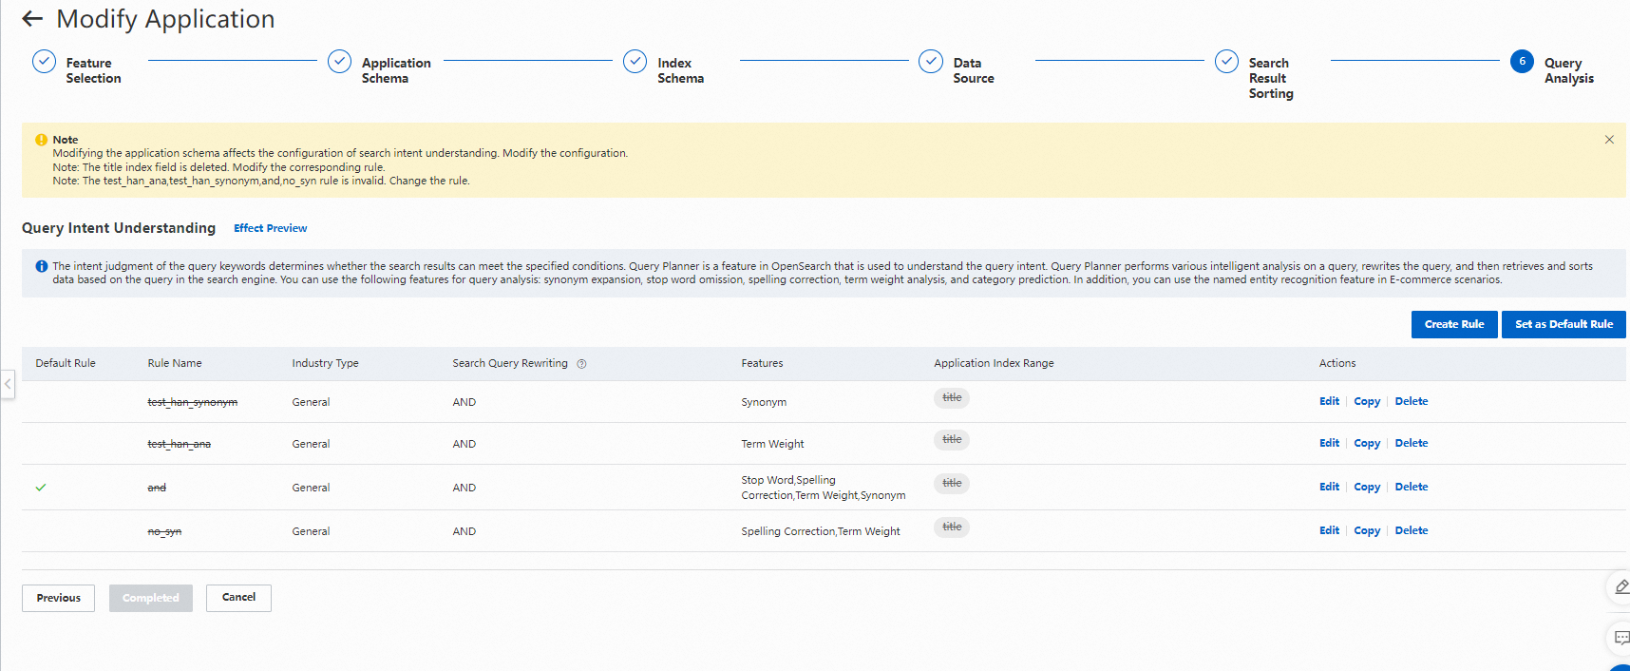
Task: Close the yellow Note banner
Action: click(x=1609, y=140)
